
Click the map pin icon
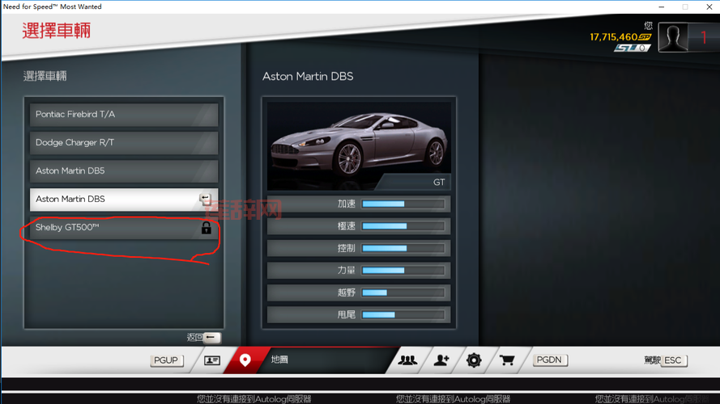(x=245, y=360)
